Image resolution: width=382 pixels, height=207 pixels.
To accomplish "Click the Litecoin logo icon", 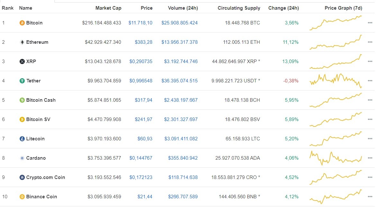I will pyautogui.click(x=22, y=139).
